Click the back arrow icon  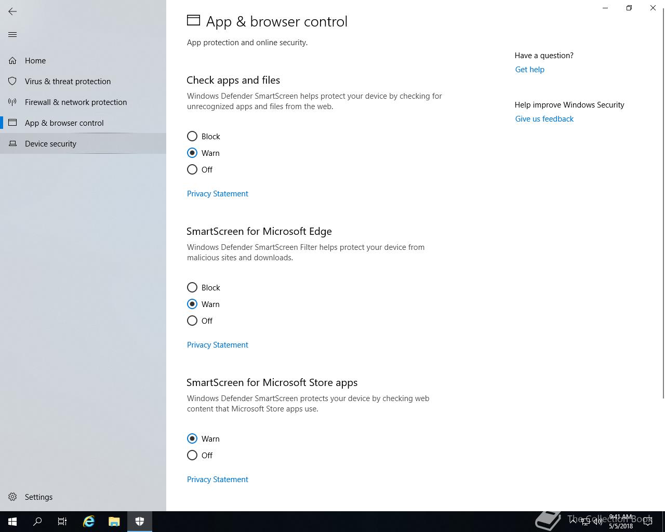12,11
